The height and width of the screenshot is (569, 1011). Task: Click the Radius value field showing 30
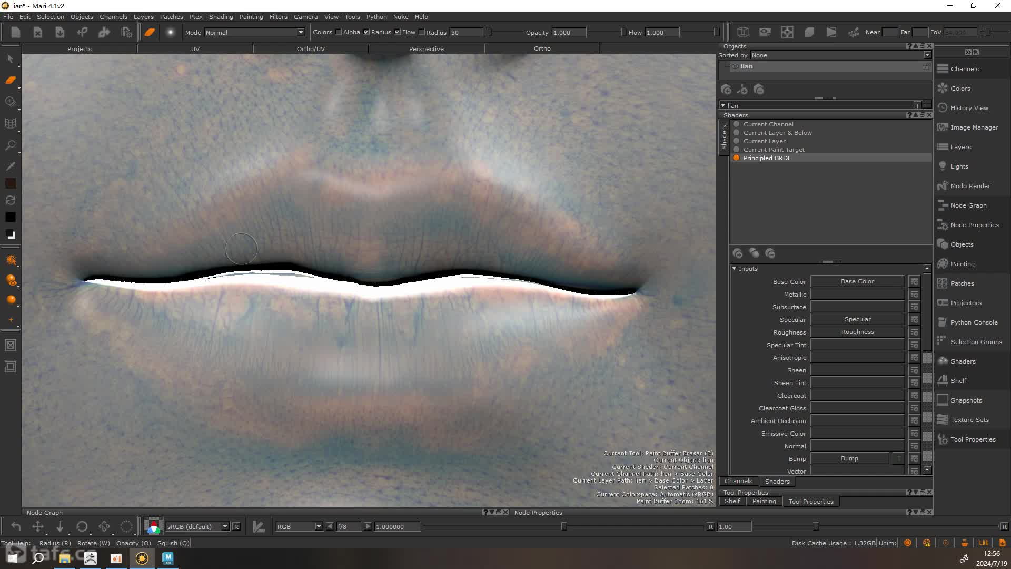click(466, 32)
